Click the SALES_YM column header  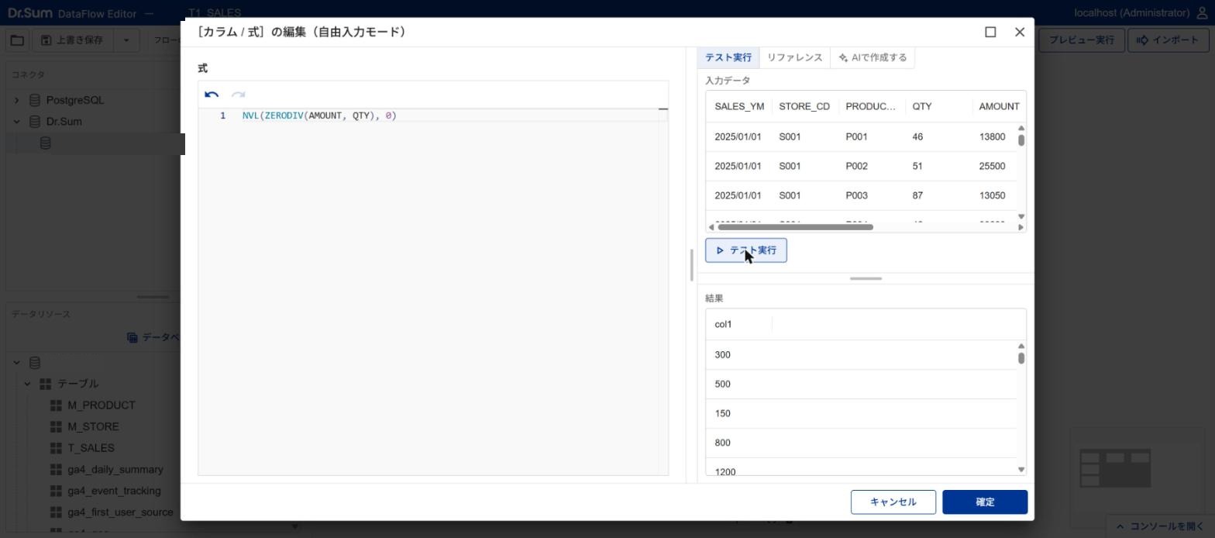[739, 106]
